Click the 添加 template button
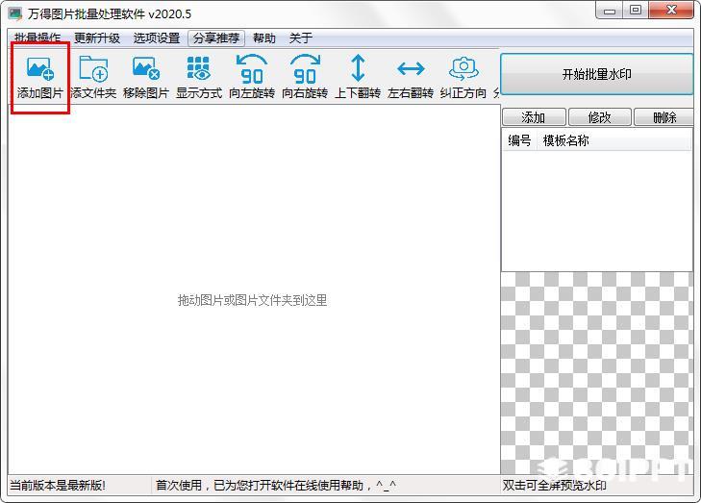Image resolution: width=701 pixels, height=503 pixels. pyautogui.click(x=534, y=117)
